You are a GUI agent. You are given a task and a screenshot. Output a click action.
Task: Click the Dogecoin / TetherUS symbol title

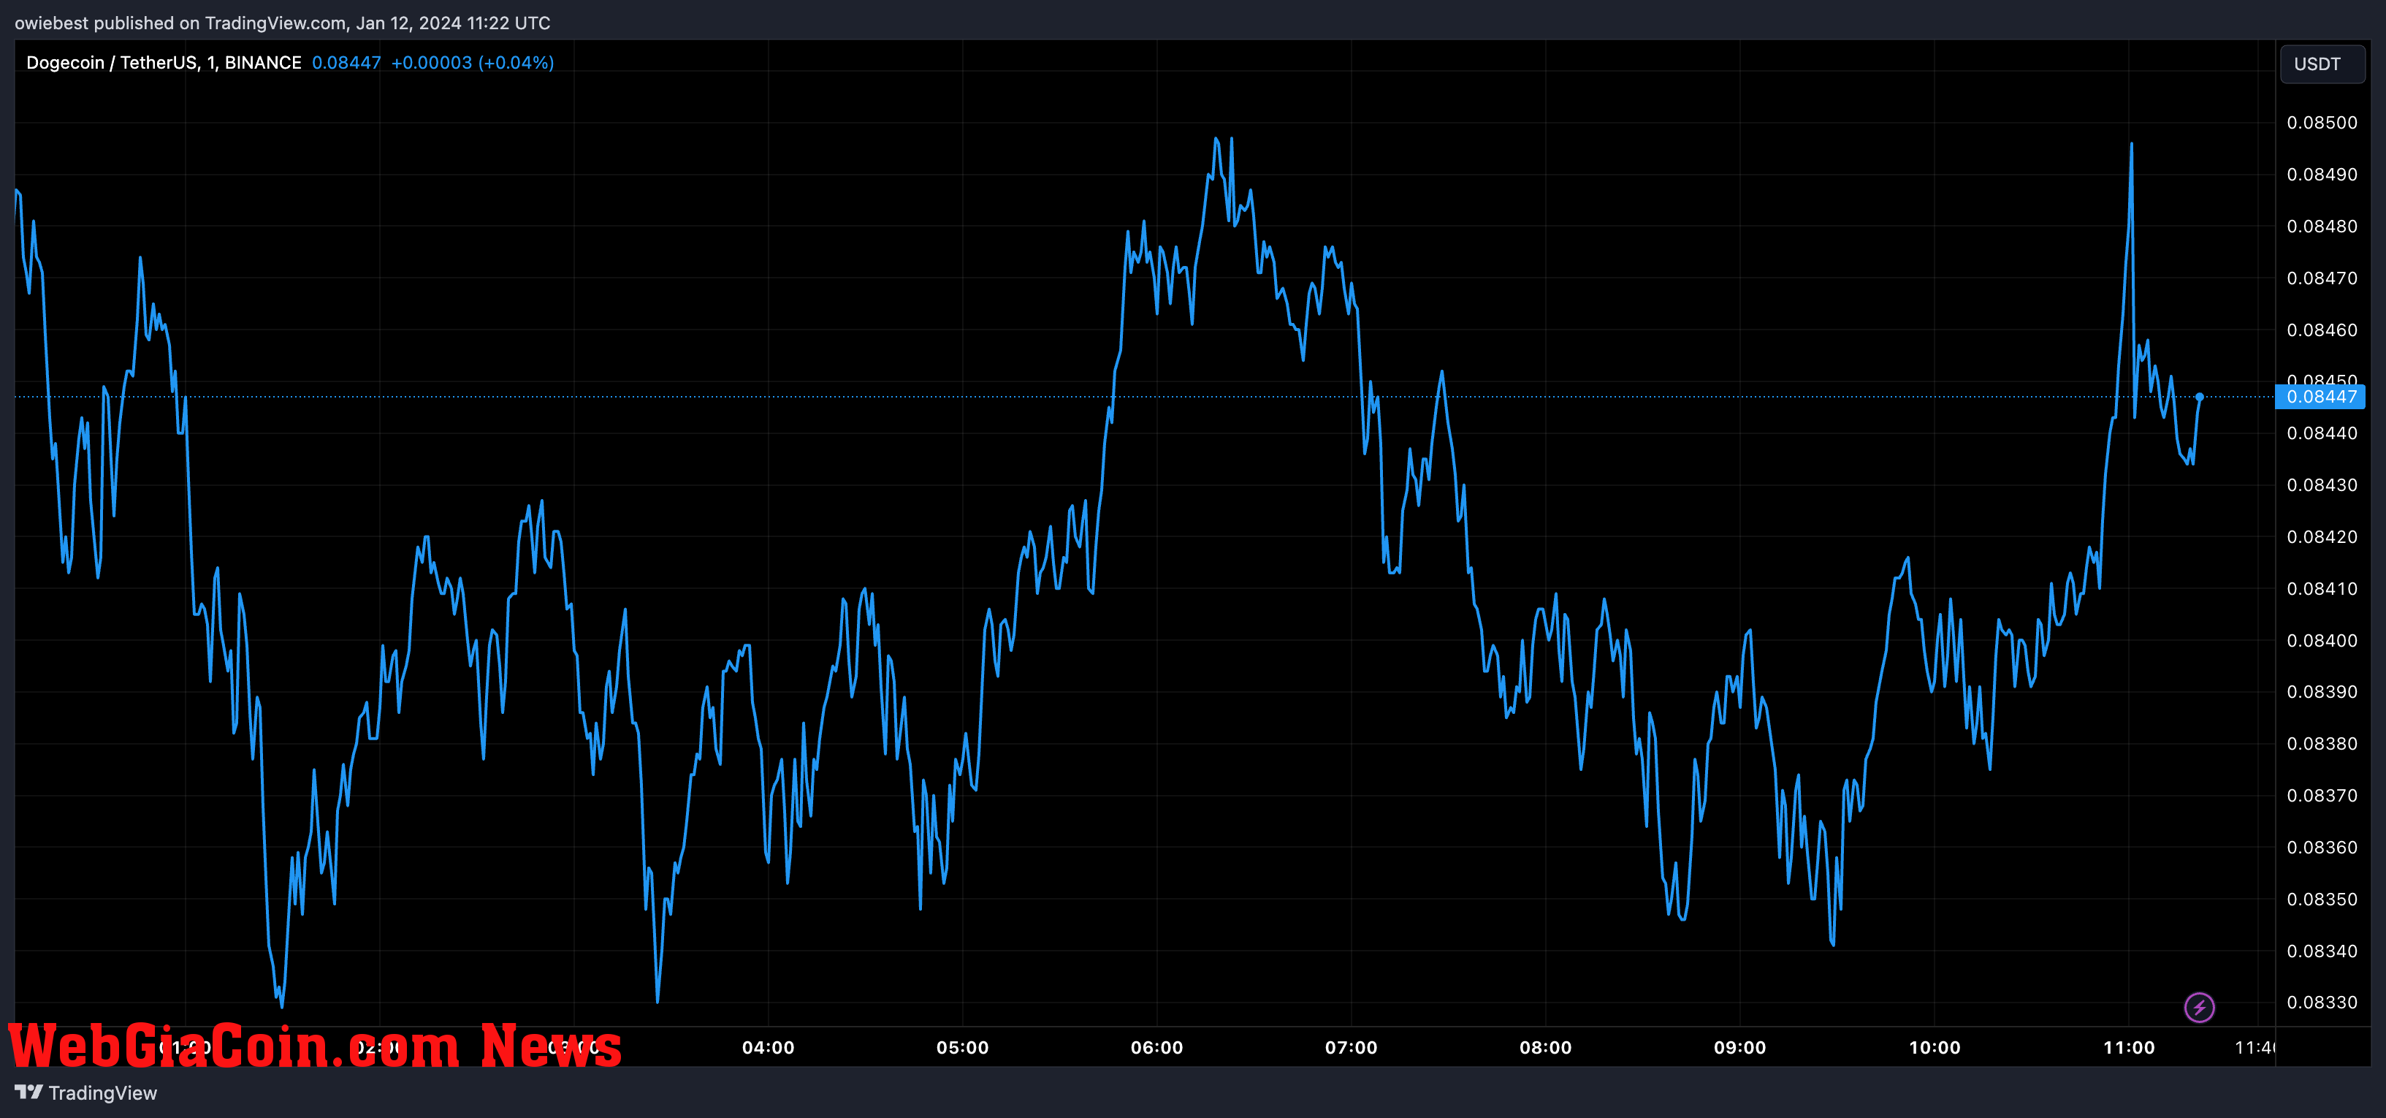click(x=164, y=63)
